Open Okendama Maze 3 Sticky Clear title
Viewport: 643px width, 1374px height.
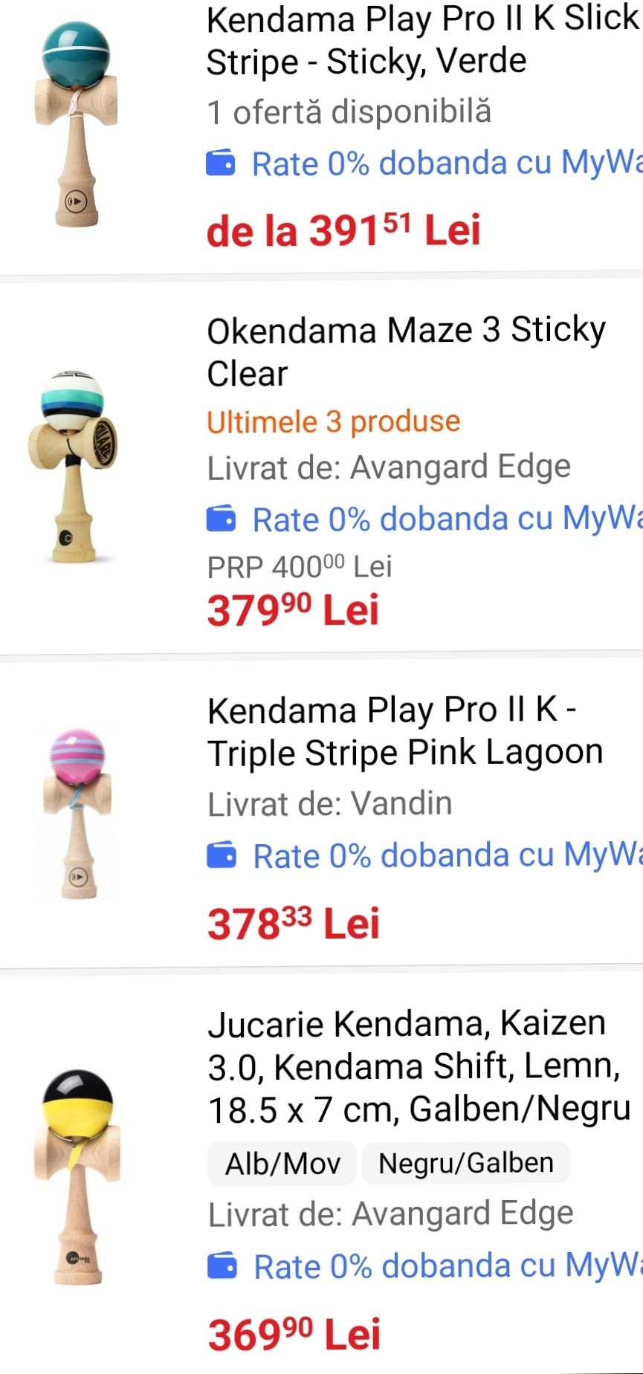[x=406, y=351]
